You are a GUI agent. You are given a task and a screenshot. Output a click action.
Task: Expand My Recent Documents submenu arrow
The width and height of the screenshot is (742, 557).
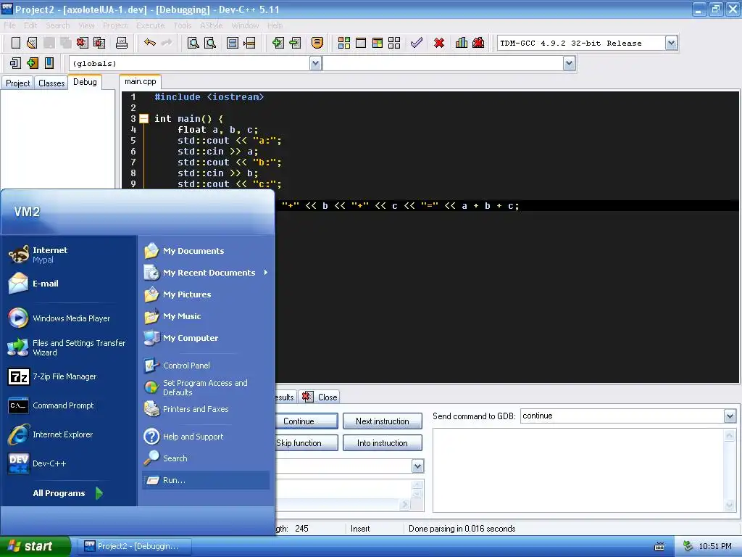tap(265, 273)
